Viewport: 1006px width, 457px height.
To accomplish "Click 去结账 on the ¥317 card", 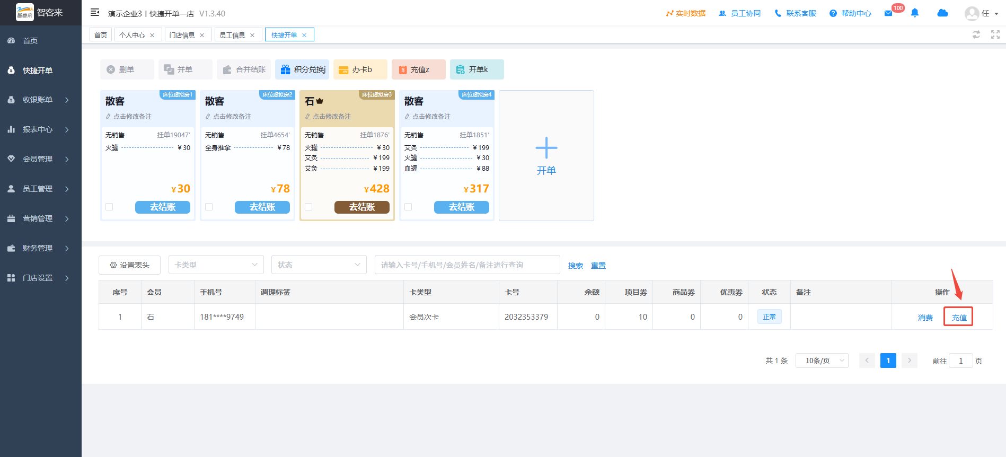I will click(x=462, y=207).
